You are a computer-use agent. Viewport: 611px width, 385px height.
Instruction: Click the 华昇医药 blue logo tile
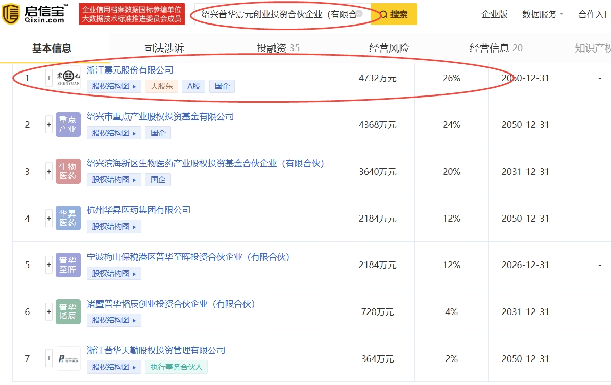(x=68, y=218)
